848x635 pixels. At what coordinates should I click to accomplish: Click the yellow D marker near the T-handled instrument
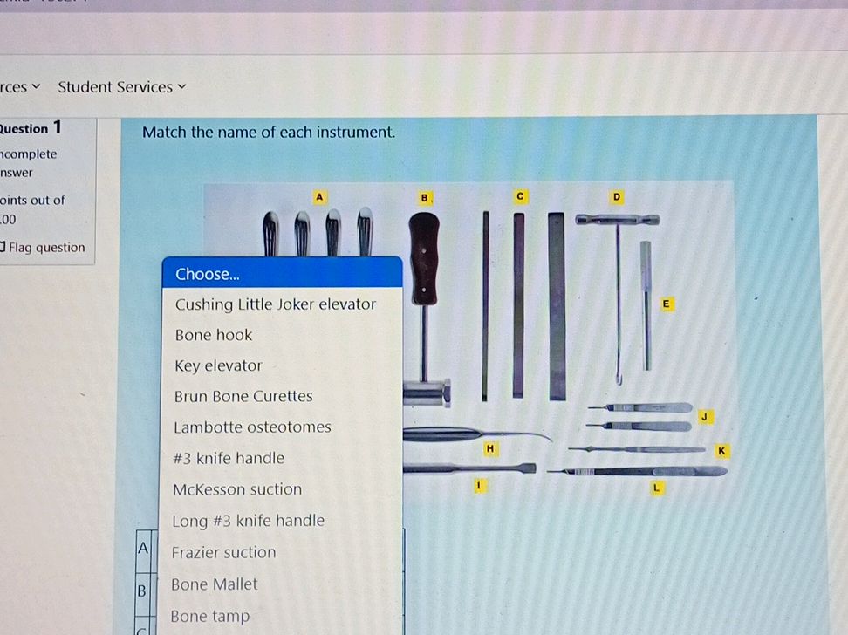tap(616, 197)
